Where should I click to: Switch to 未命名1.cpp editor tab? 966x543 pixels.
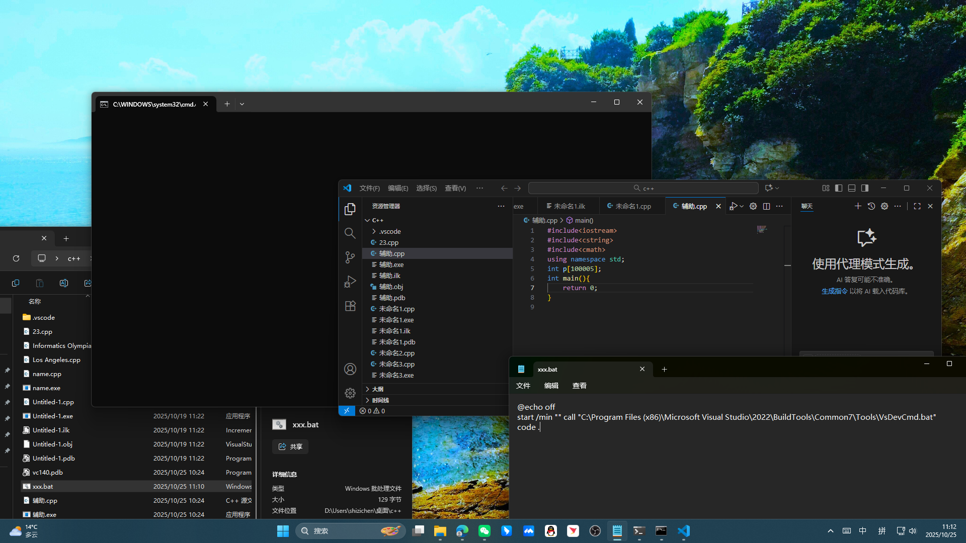[632, 206]
